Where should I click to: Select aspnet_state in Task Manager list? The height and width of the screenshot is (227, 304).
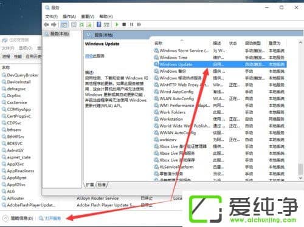pyautogui.click(x=16, y=157)
